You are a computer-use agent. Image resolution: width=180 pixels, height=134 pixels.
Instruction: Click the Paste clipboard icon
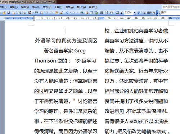point(57,13)
